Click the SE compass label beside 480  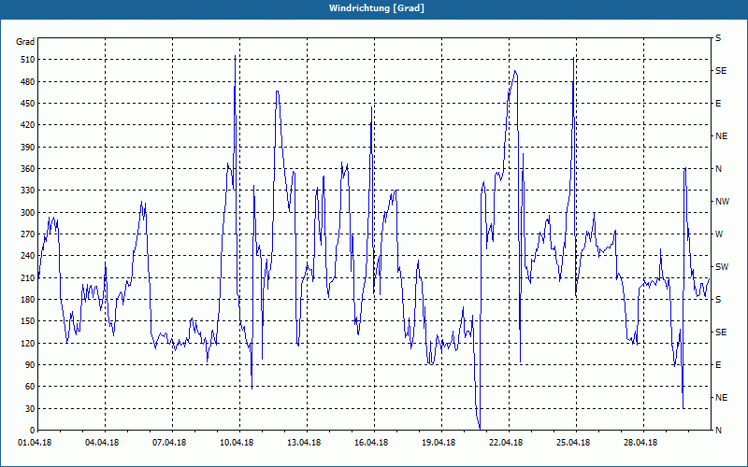(721, 71)
